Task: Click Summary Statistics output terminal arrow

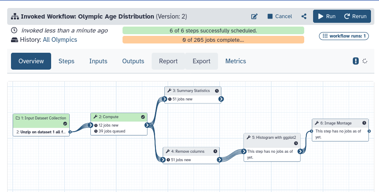Action: point(221,99)
